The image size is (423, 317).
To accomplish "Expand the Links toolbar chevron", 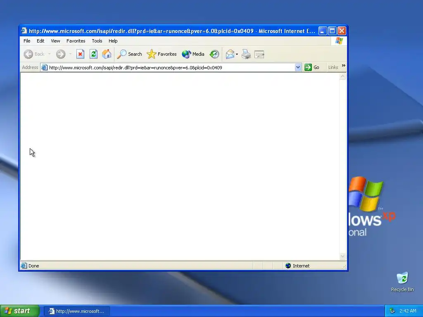I will pos(343,66).
